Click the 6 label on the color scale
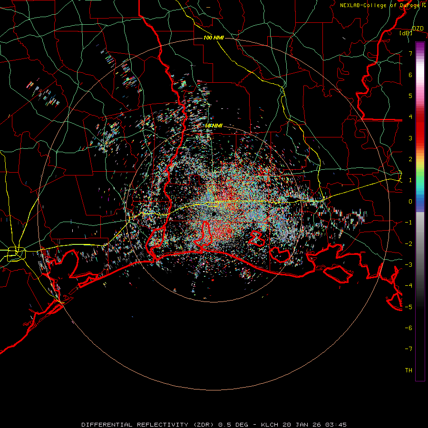 click(410, 75)
